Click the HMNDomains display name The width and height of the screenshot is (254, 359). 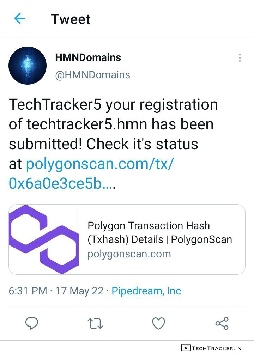coord(88,57)
